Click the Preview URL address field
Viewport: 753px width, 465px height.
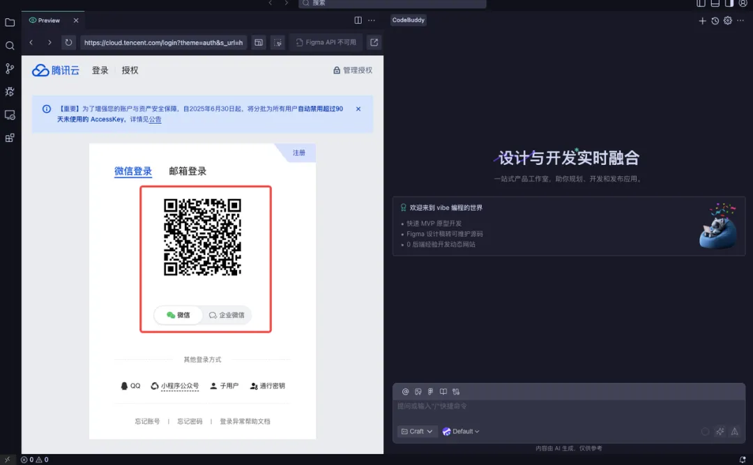point(163,42)
